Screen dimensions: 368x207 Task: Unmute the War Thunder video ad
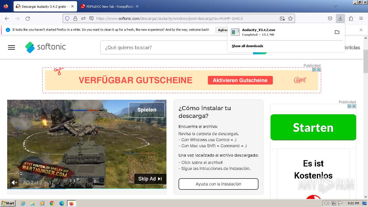click(x=14, y=182)
